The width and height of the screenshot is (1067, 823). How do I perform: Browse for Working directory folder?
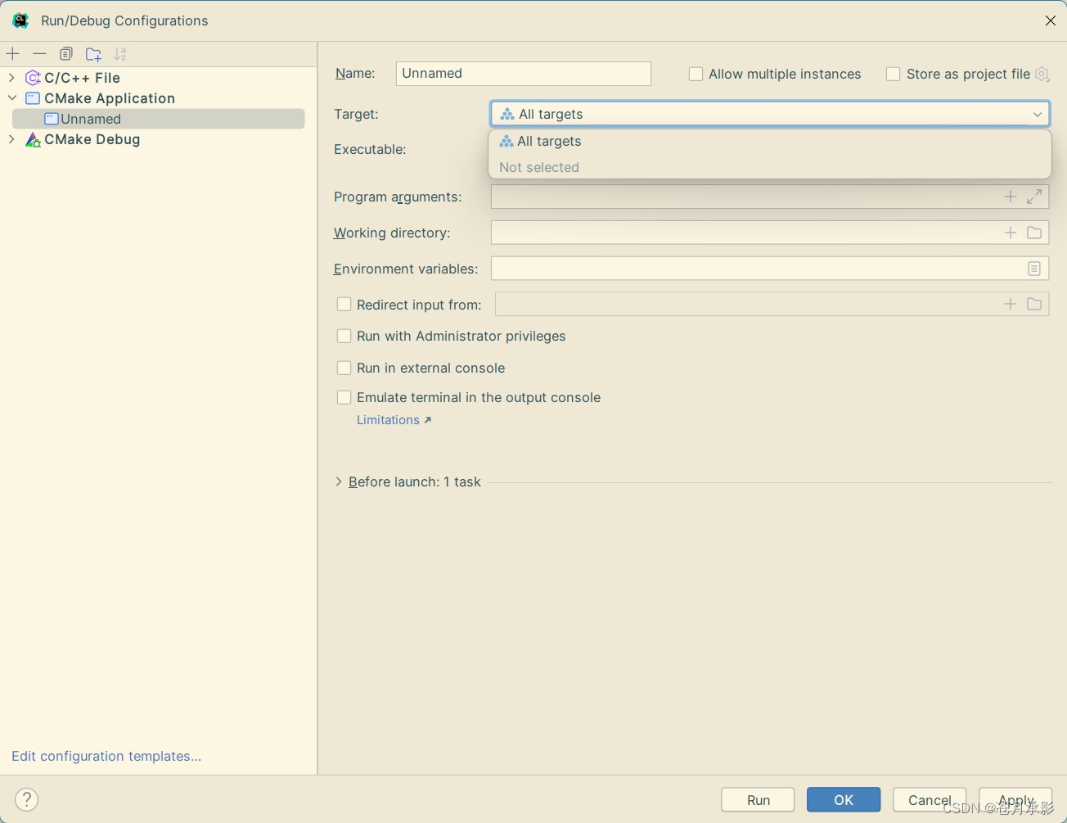click(x=1034, y=233)
